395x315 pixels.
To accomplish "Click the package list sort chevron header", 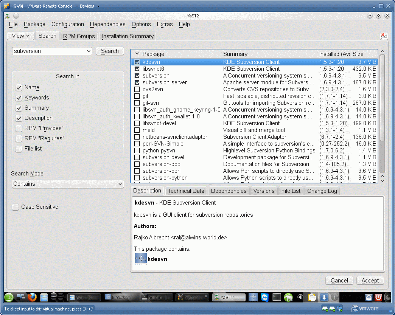I will click(137, 54).
